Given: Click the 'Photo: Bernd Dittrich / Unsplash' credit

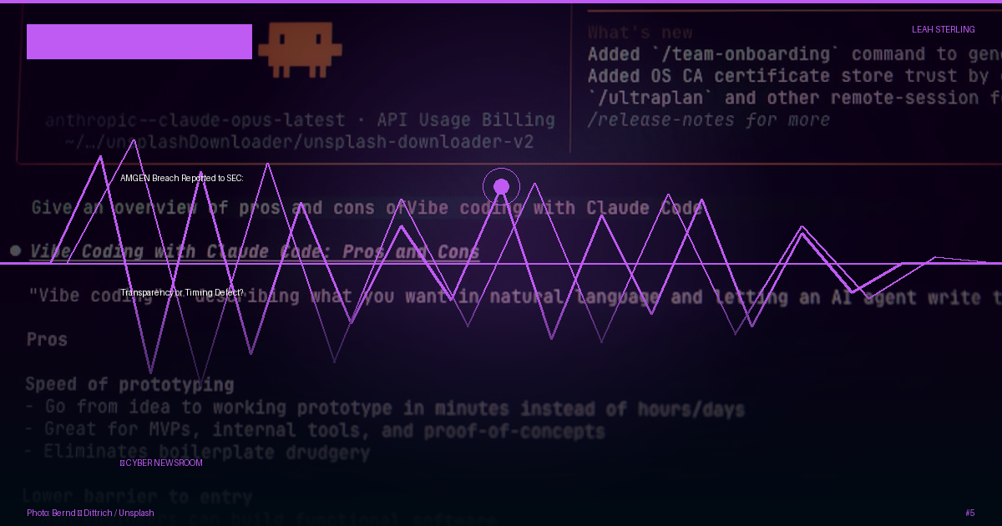Looking at the screenshot, I should click(90, 513).
